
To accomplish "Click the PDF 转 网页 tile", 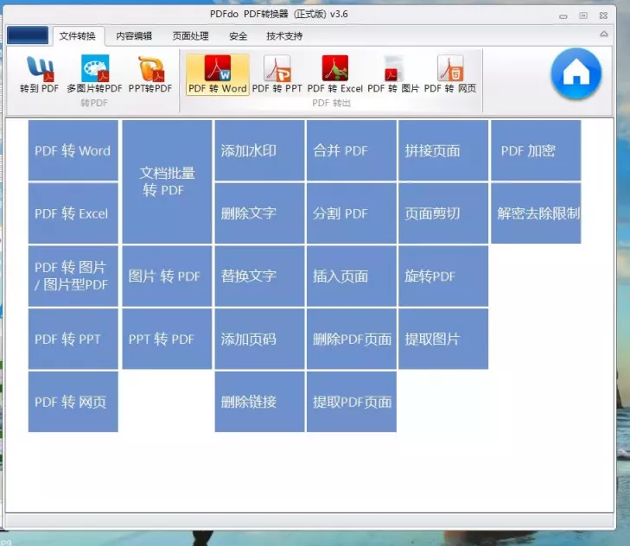I will [73, 402].
